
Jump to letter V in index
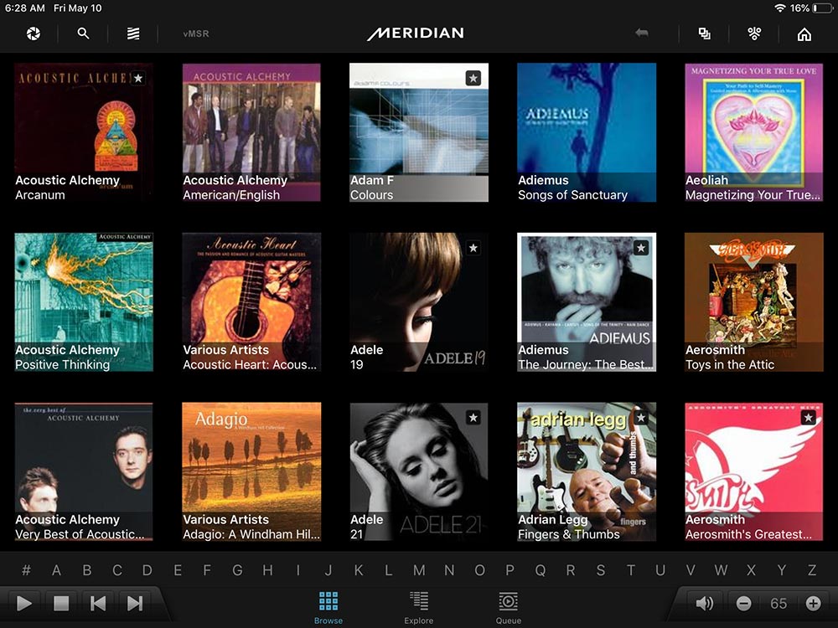tap(691, 570)
